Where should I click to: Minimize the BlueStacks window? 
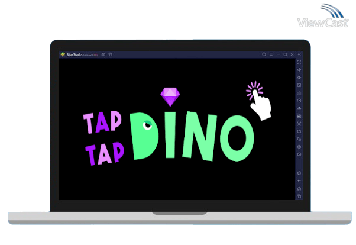point(278,54)
